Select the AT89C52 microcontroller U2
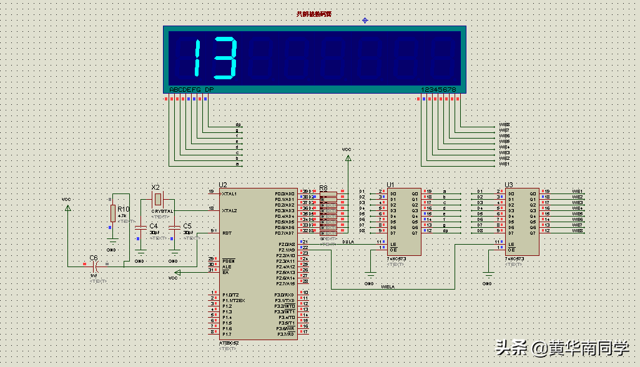Viewport: 640px width, 367px height. click(258, 264)
